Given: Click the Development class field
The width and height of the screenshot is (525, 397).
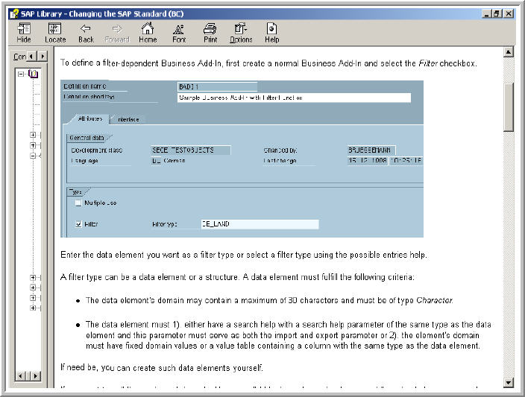Looking at the screenshot, I should point(191,150).
